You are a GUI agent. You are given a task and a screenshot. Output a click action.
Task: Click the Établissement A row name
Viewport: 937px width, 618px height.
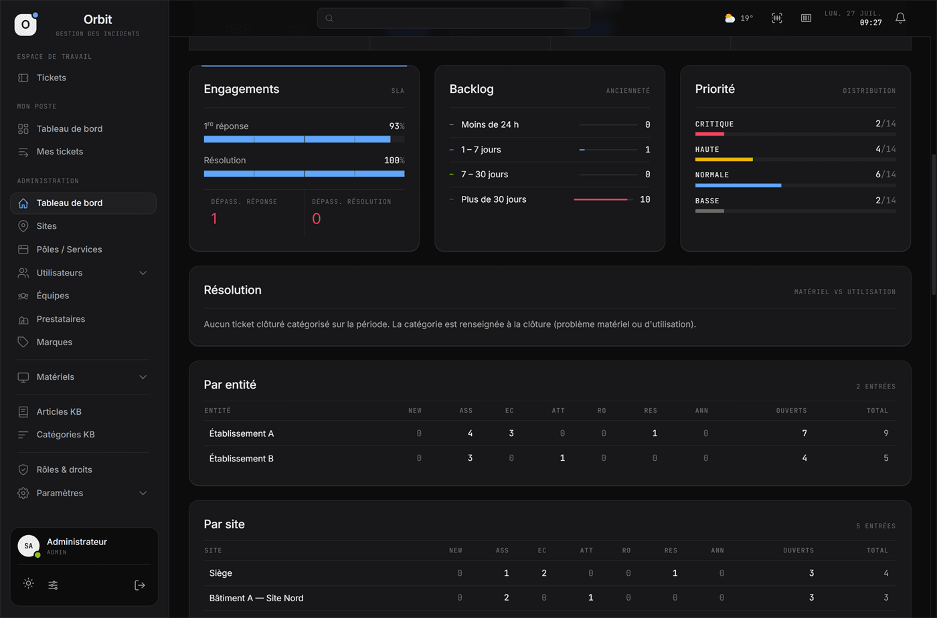pos(242,433)
